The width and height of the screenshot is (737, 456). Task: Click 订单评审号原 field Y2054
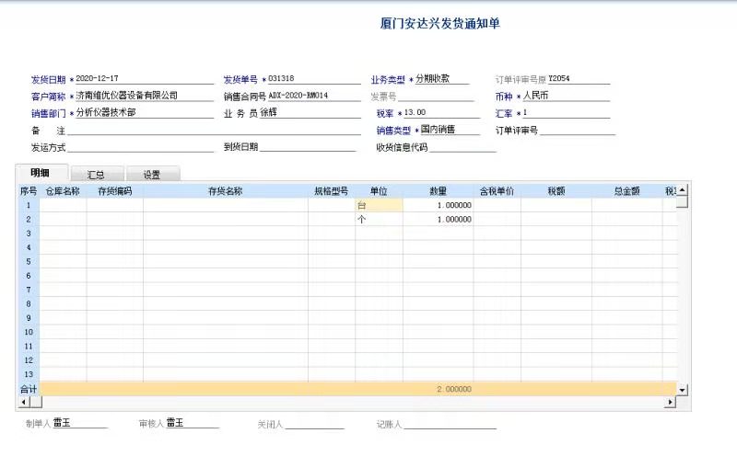[x=579, y=79]
